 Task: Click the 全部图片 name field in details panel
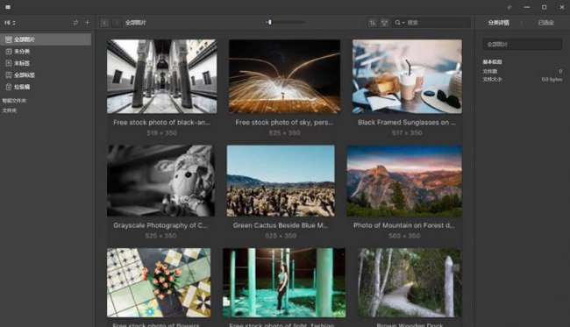522,45
